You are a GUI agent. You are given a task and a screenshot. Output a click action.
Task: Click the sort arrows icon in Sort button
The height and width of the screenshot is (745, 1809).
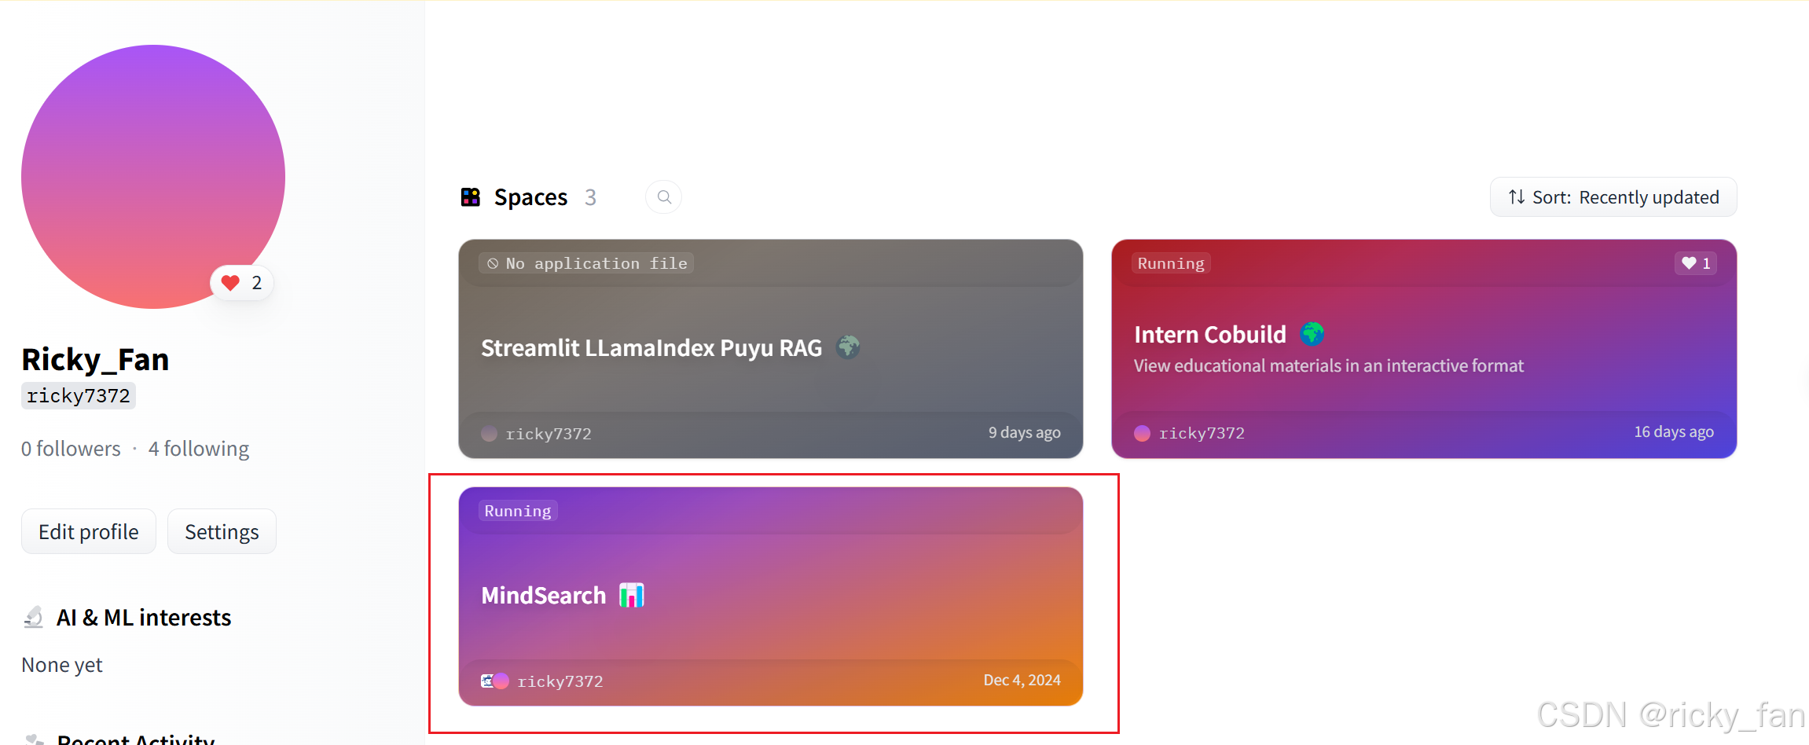point(1517,197)
